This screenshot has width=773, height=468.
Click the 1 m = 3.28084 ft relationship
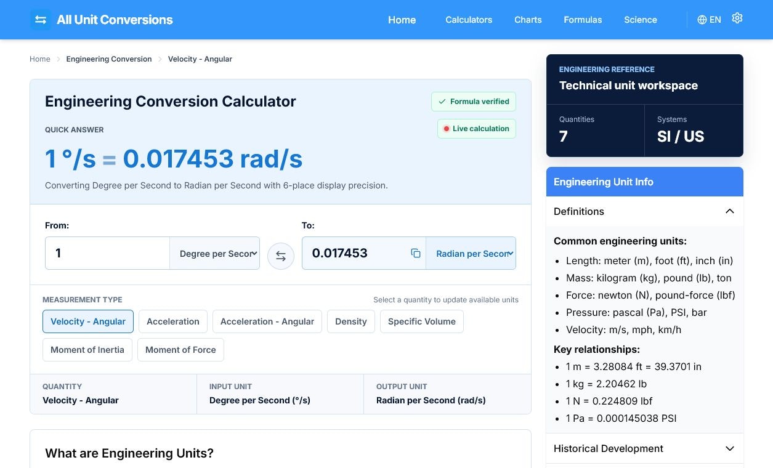(634, 366)
